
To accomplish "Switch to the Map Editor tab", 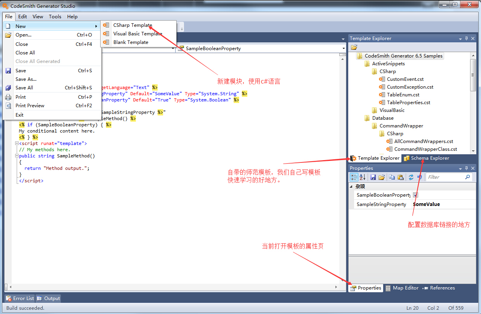I will tap(402, 288).
